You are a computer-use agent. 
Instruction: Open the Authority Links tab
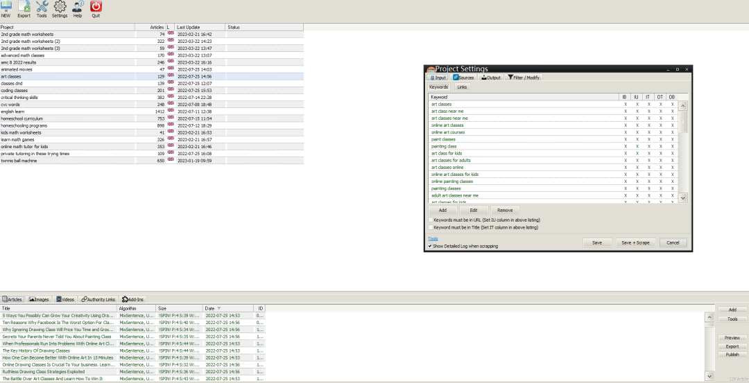98,299
